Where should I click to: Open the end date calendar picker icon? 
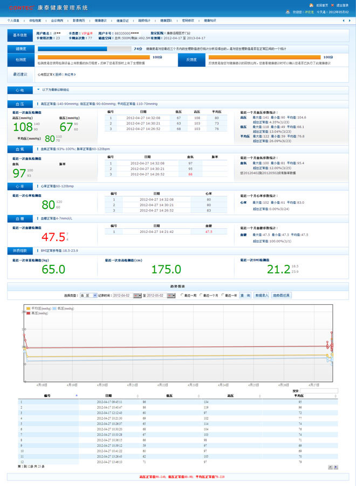pos(171,296)
